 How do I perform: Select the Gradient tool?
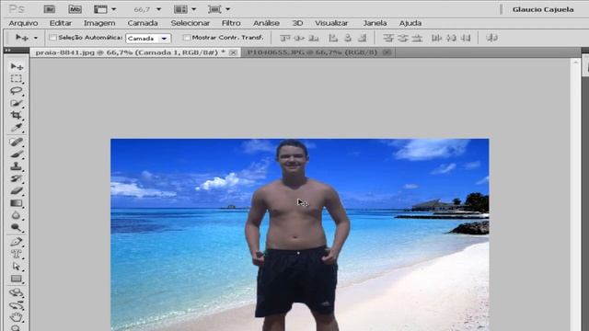tap(17, 203)
